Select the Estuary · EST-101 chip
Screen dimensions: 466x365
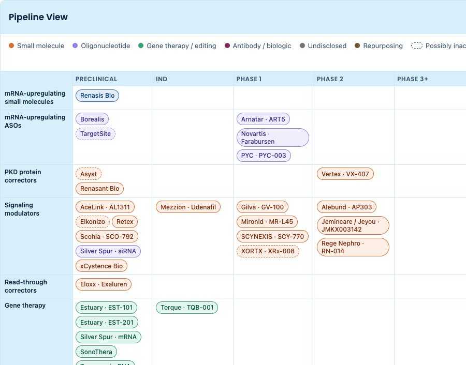coord(106,308)
